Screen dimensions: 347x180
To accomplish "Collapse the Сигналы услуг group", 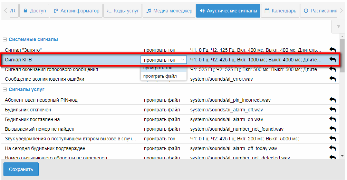I will click(x=5, y=89).
